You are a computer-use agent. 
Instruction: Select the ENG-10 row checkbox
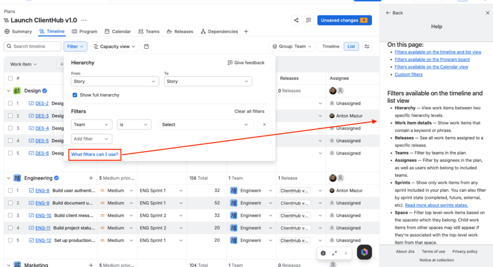(11, 215)
